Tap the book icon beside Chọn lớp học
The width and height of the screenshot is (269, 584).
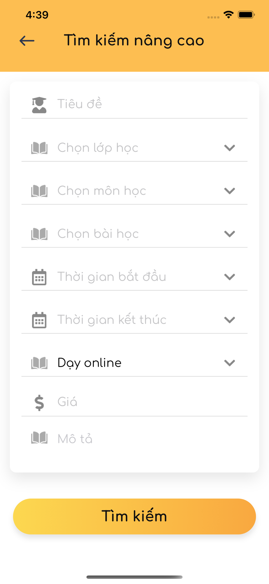pos(39,148)
